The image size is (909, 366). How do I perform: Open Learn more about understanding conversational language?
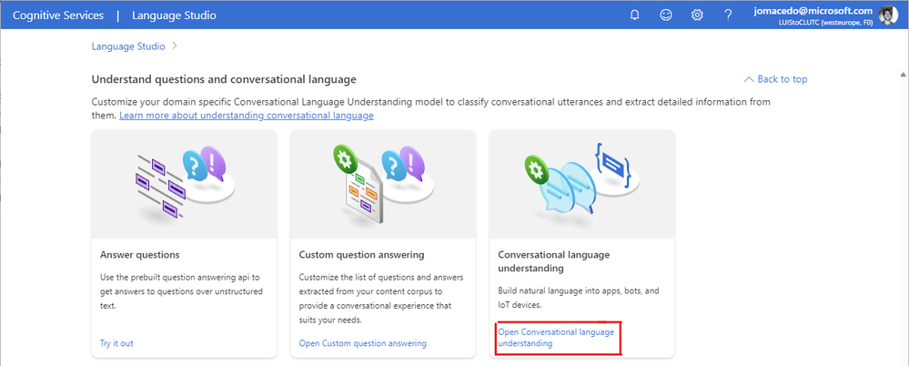click(247, 116)
